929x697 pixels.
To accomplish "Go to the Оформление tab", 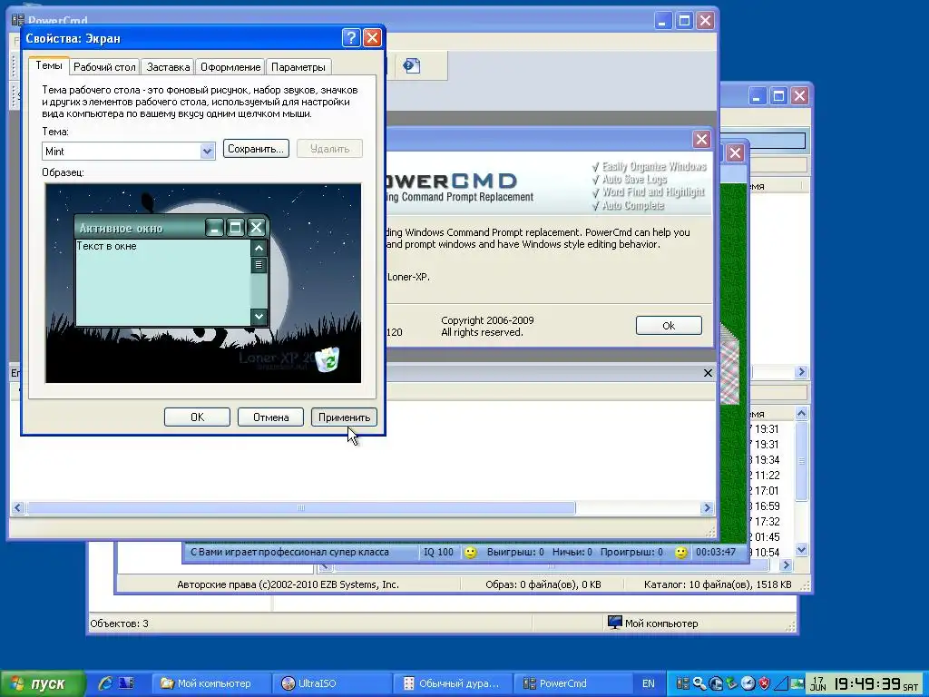I will tap(230, 67).
